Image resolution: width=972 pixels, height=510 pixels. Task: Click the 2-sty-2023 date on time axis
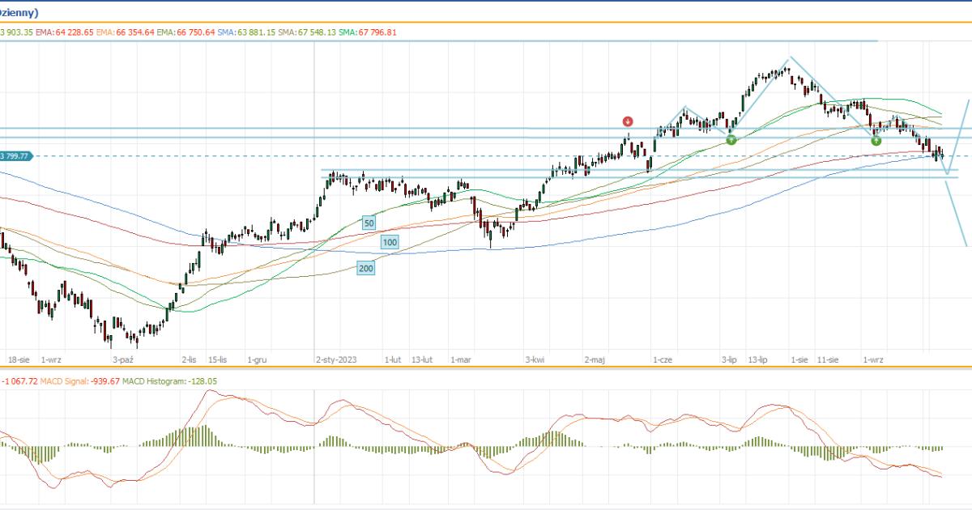(x=336, y=359)
